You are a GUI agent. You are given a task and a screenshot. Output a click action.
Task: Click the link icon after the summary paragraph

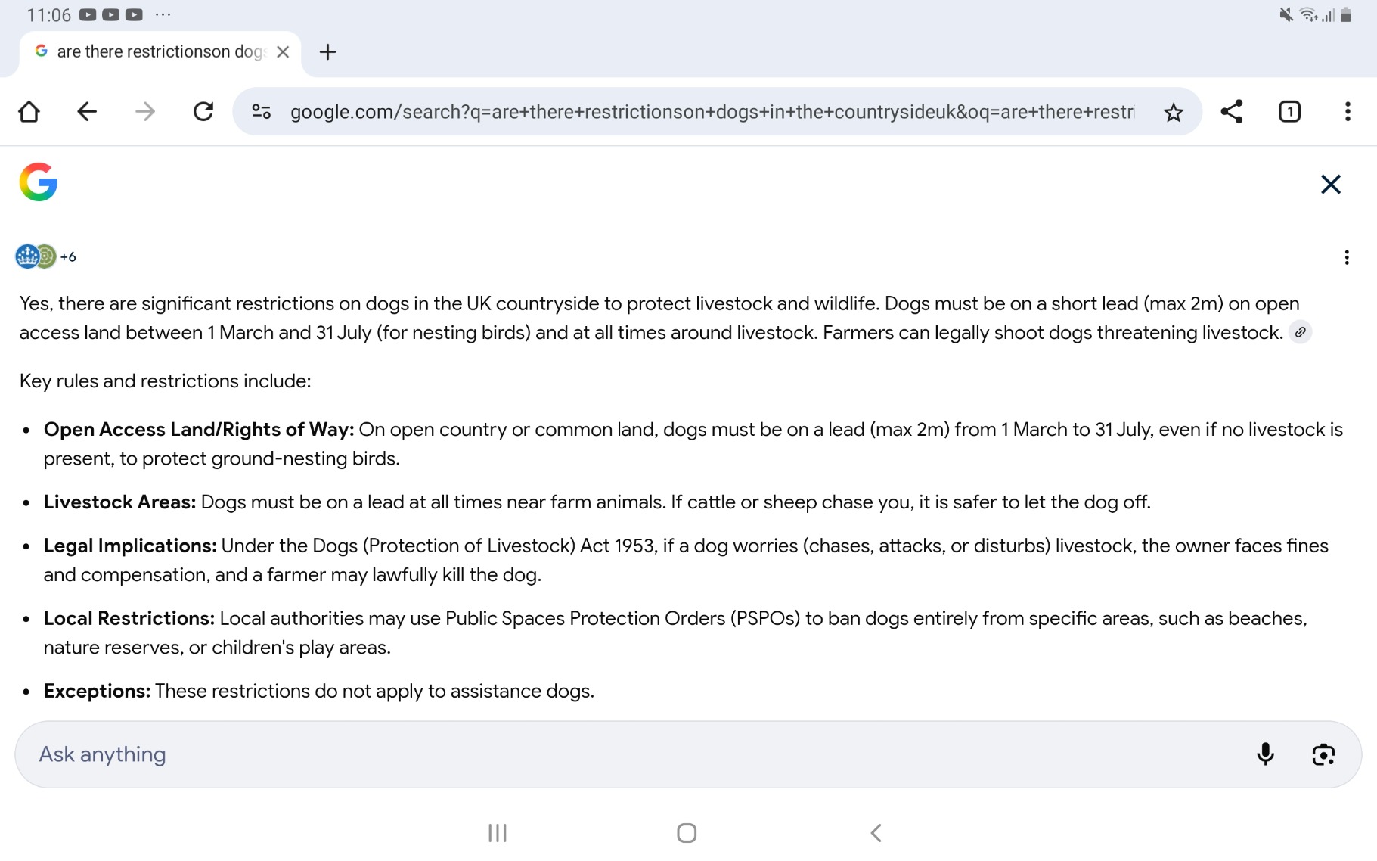[1300, 332]
